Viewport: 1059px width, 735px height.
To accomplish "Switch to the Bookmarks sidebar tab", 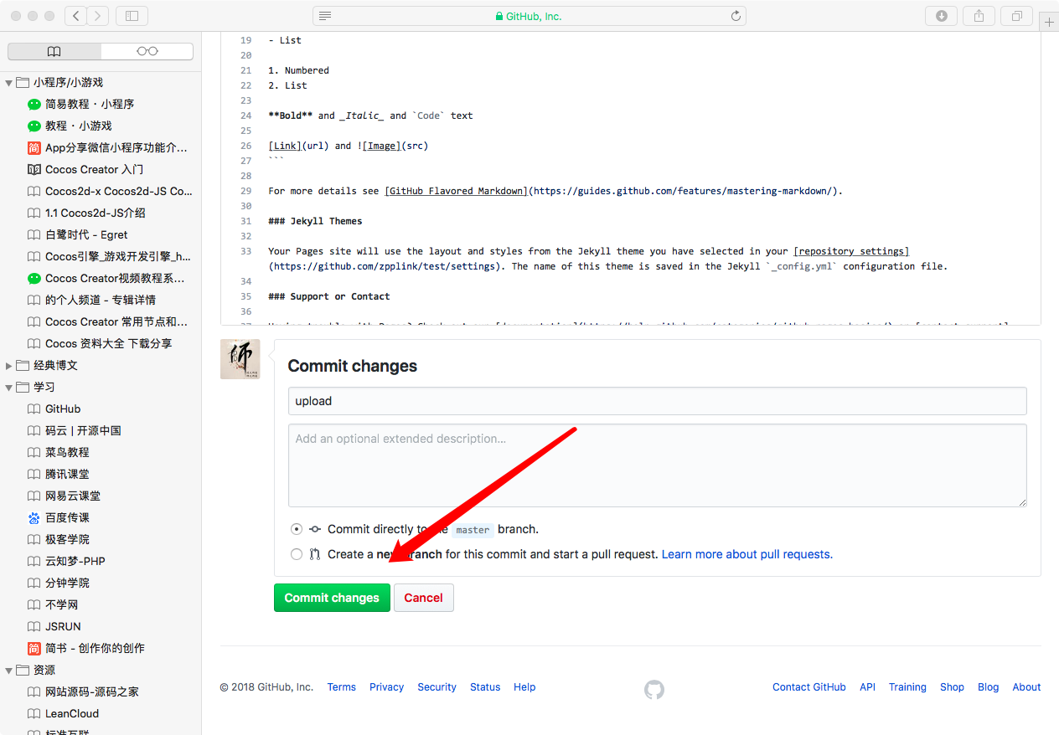I will tap(54, 52).
